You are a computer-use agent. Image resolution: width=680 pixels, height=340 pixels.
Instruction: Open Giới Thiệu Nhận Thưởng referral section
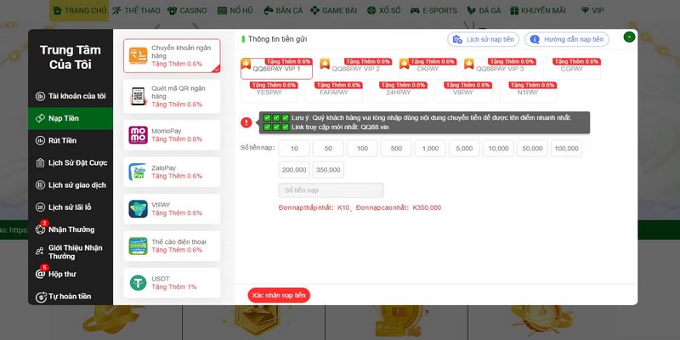[71, 252]
